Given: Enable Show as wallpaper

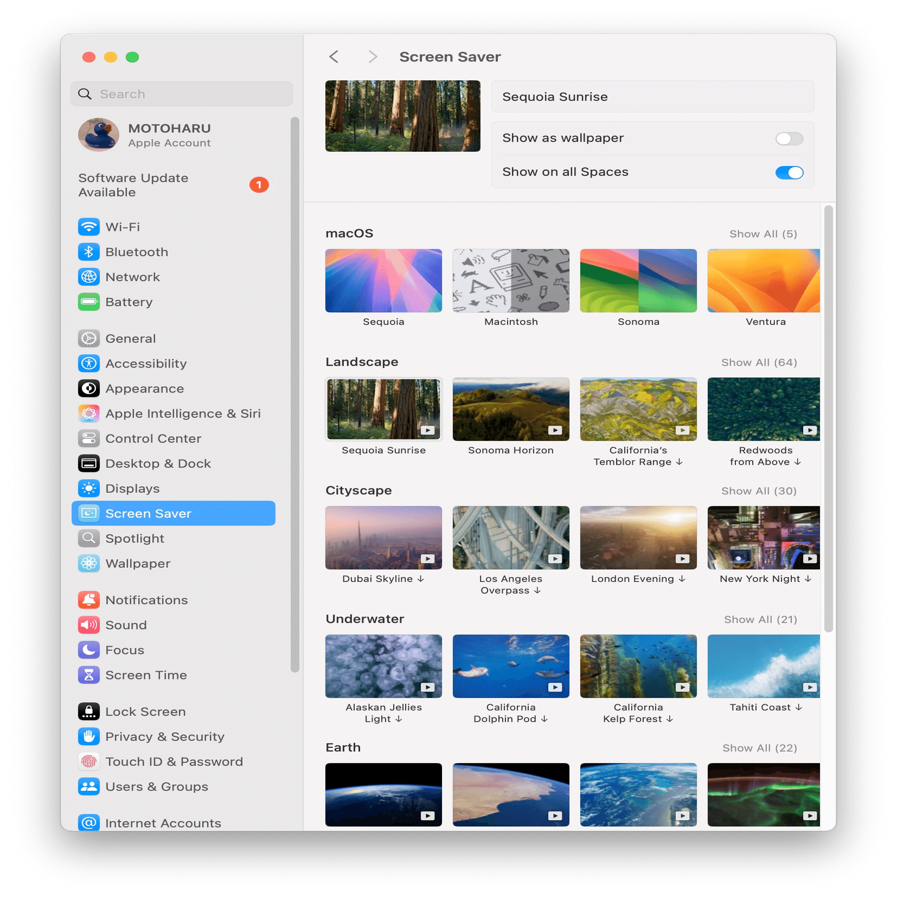Looking at the screenshot, I should (x=789, y=139).
